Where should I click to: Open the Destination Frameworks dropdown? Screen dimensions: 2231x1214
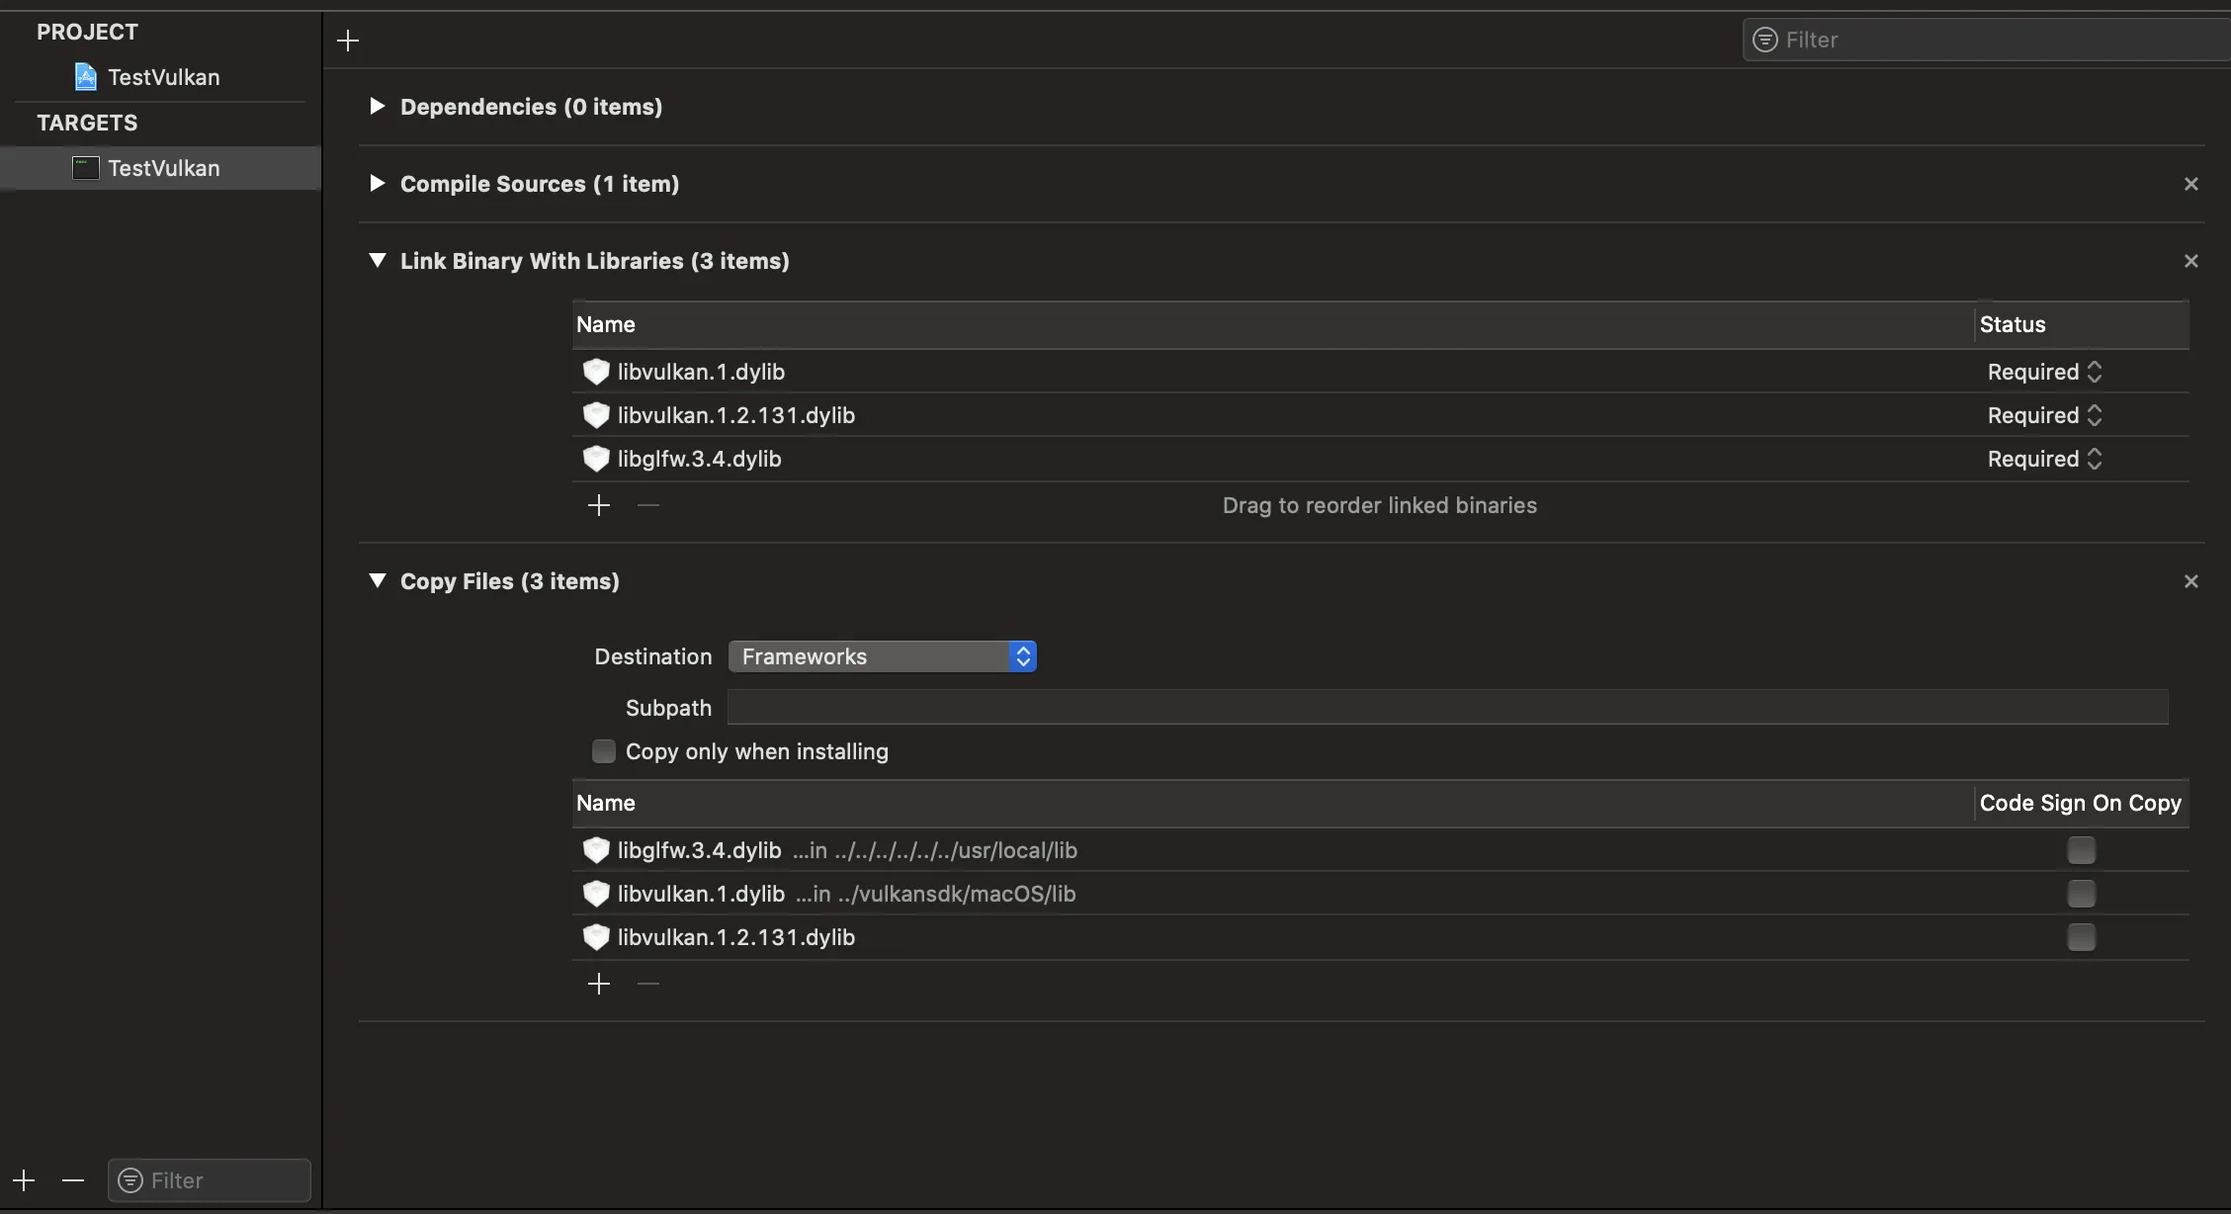pos(882,656)
